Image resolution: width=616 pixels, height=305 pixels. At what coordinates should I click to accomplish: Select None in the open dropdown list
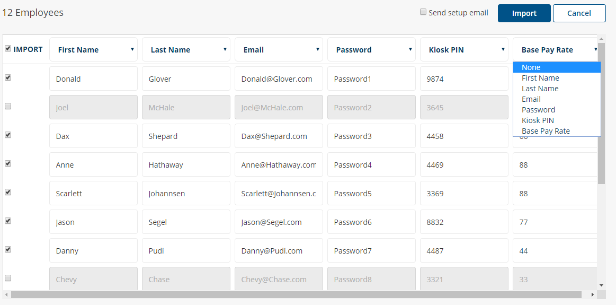557,67
